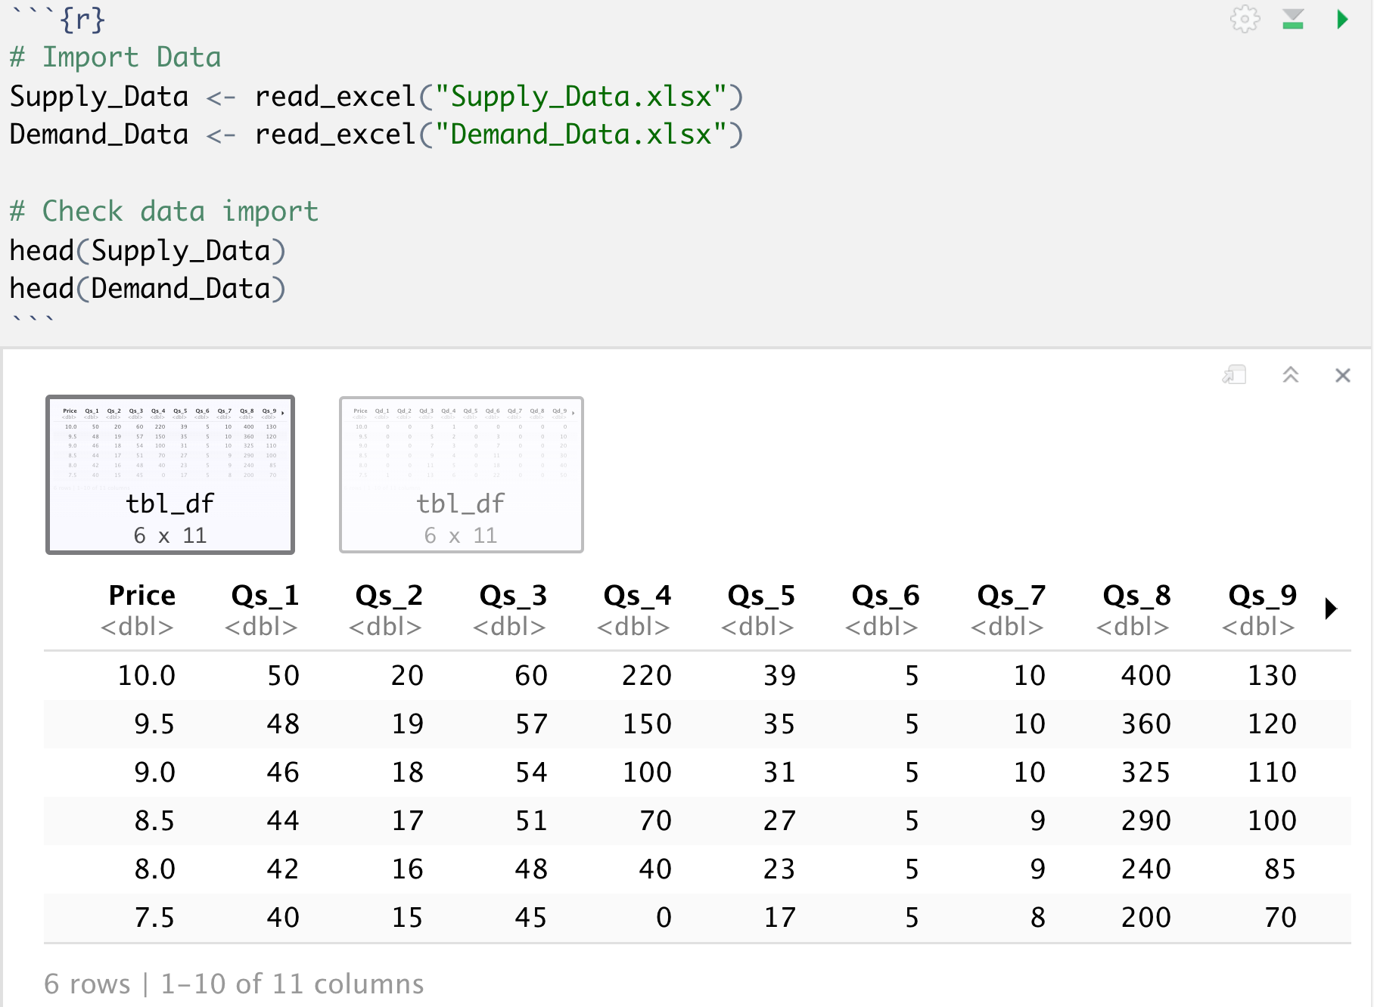This screenshot has height=1007, width=1374.
Task: Click the Qs_9 value 85
Action: point(1280,869)
